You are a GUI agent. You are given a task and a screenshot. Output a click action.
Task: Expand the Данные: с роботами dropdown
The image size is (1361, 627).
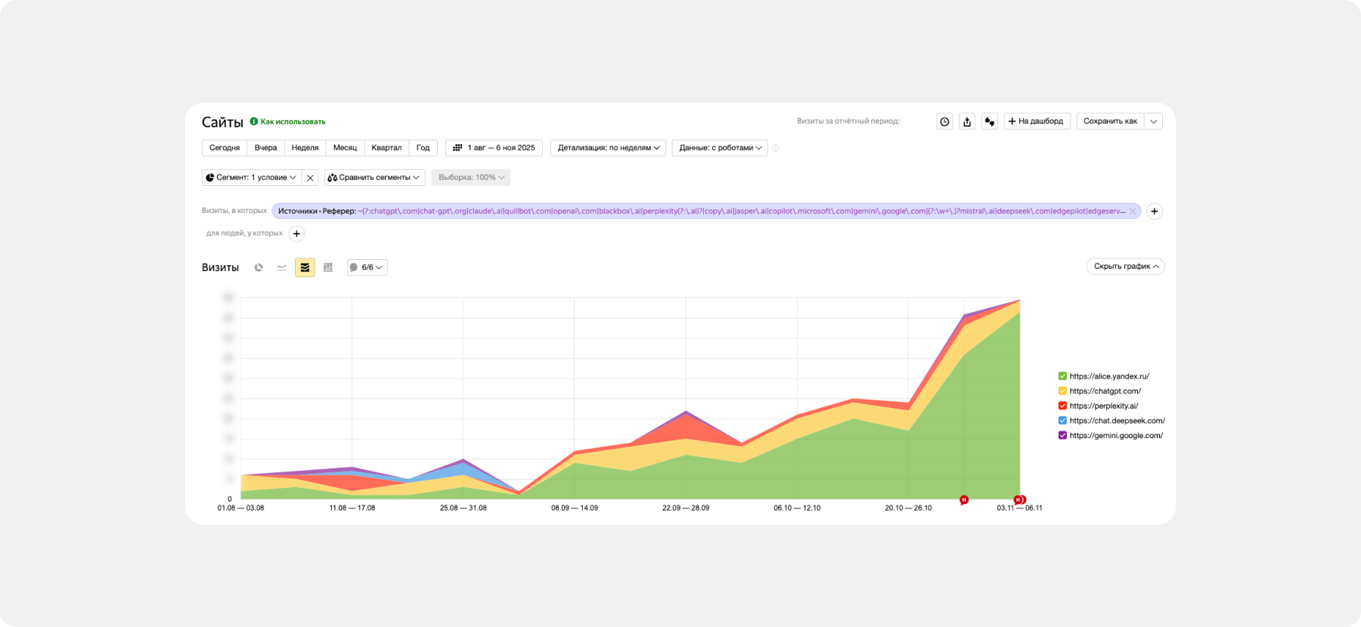[x=720, y=148]
